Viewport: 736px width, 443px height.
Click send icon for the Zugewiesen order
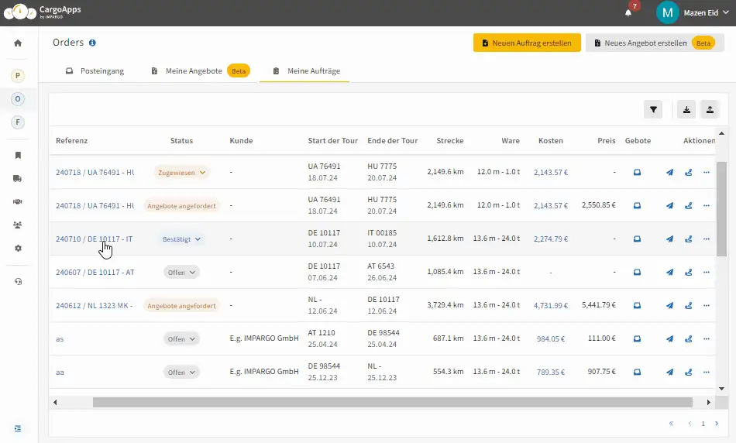[x=670, y=172]
